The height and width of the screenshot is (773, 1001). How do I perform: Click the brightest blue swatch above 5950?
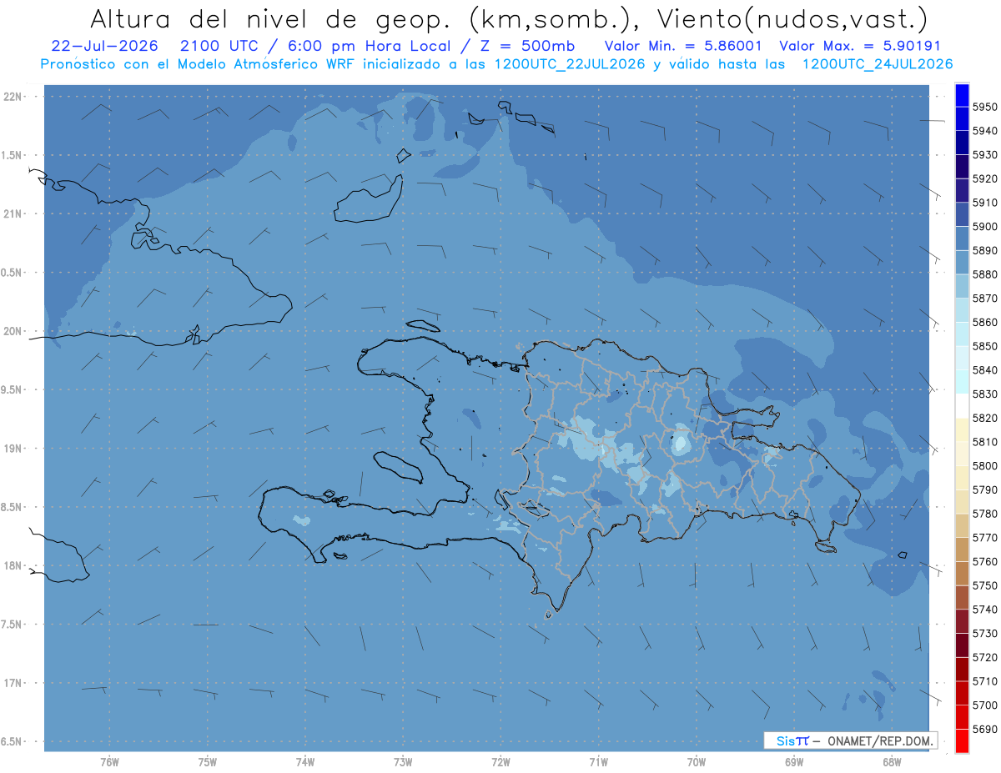(x=962, y=94)
